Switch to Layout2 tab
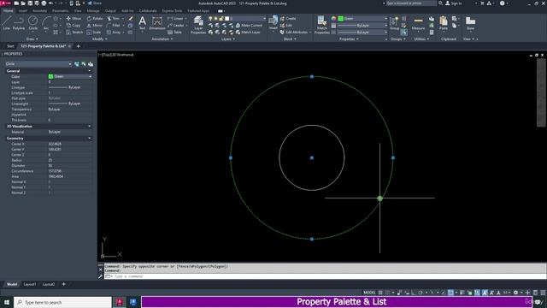 click(x=49, y=284)
